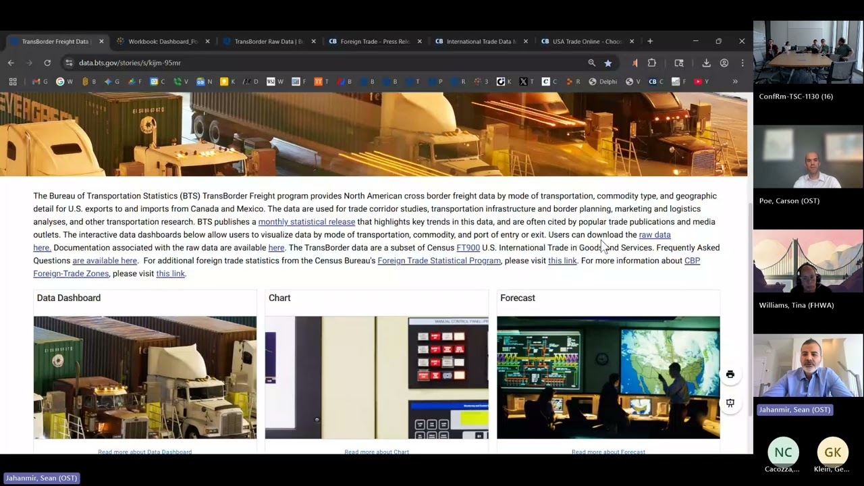Expand hidden bookmarks with the double-chevron

tap(735, 82)
